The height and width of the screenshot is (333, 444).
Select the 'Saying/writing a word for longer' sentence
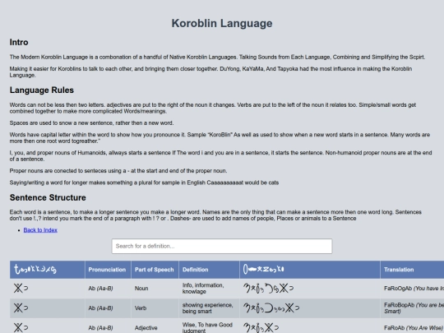[144, 183]
